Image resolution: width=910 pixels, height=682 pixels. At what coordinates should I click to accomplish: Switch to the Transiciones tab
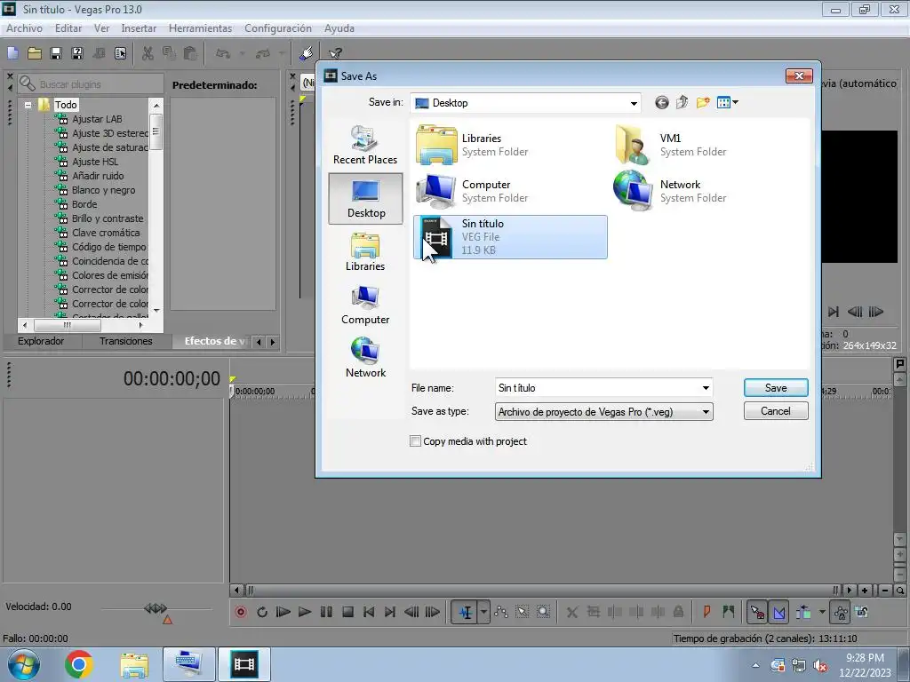point(126,341)
